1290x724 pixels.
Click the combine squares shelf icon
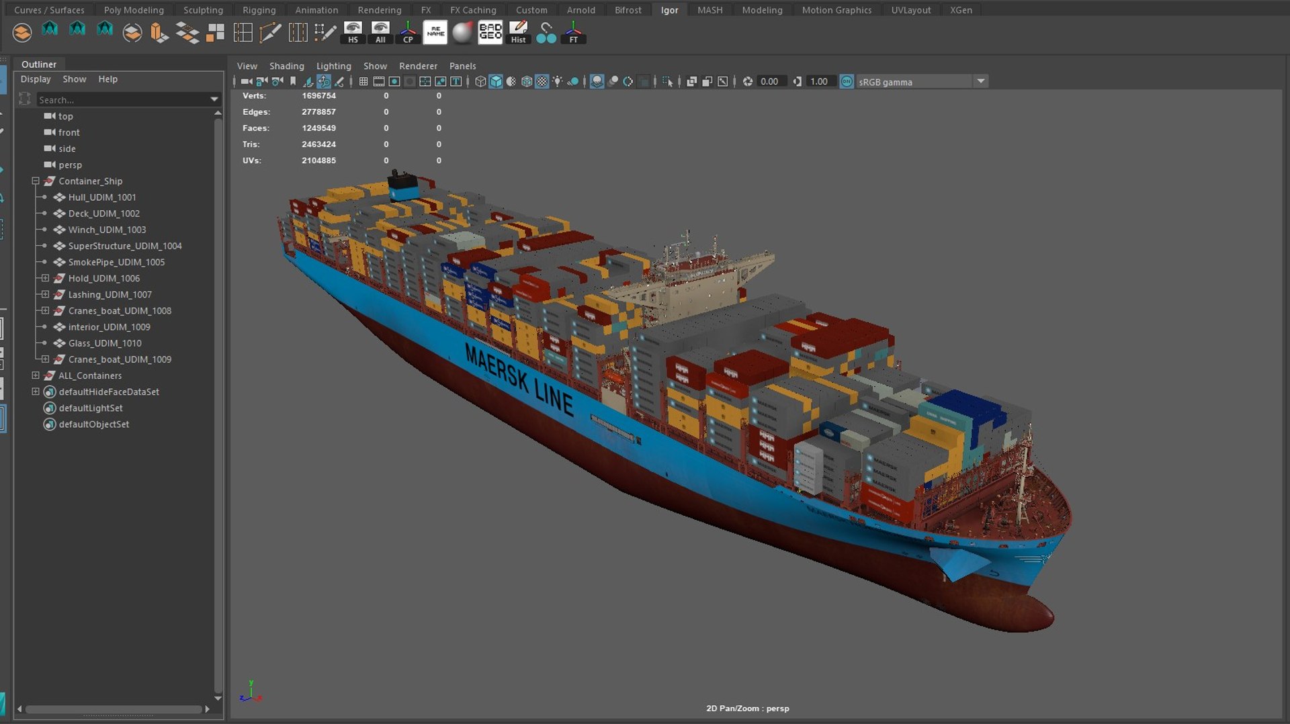215,32
